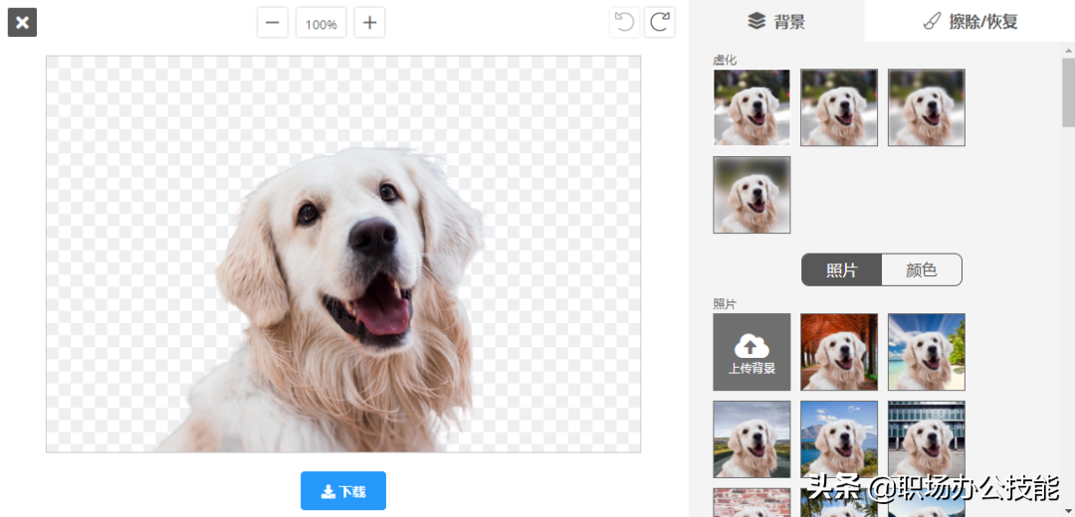Click the undo arrow icon
1075x517 pixels.
coord(625,22)
